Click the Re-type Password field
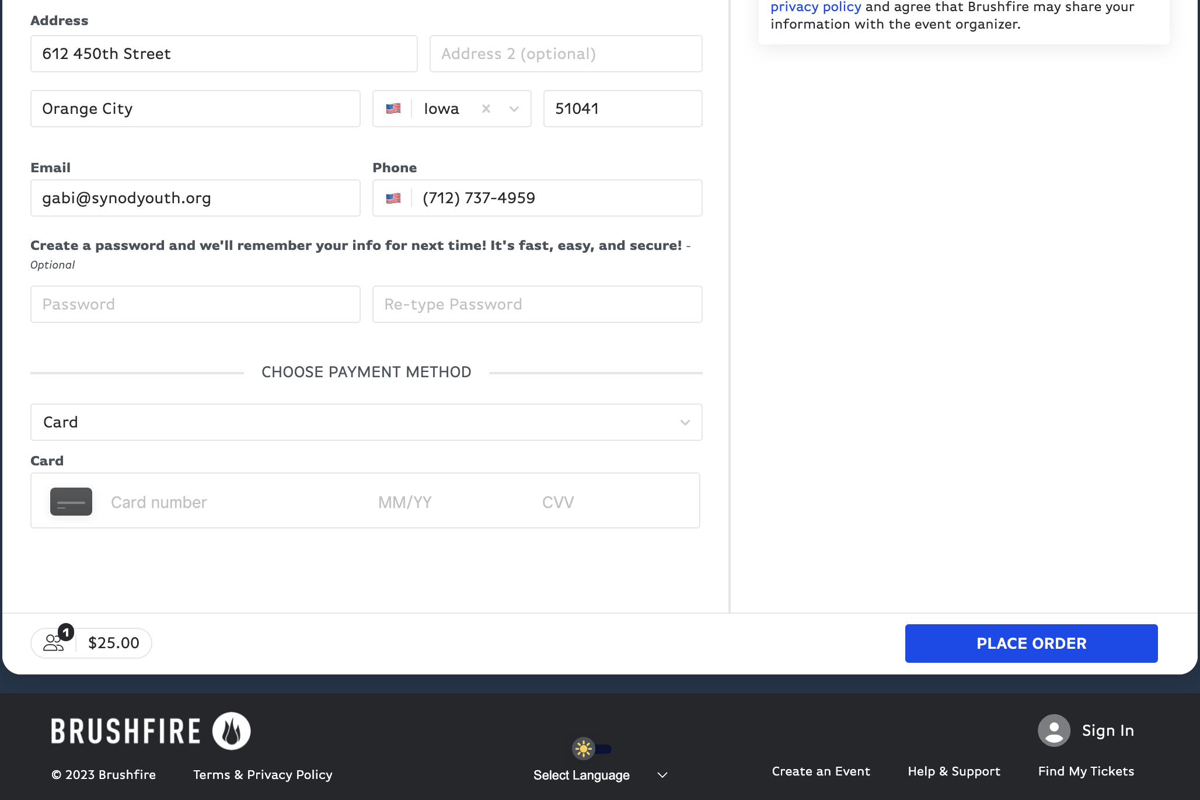The image size is (1200, 800). tap(538, 304)
